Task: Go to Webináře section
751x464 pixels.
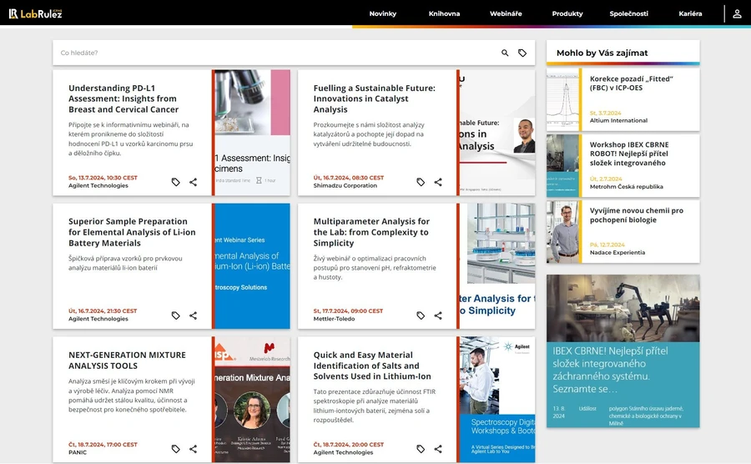Action: coord(506,13)
